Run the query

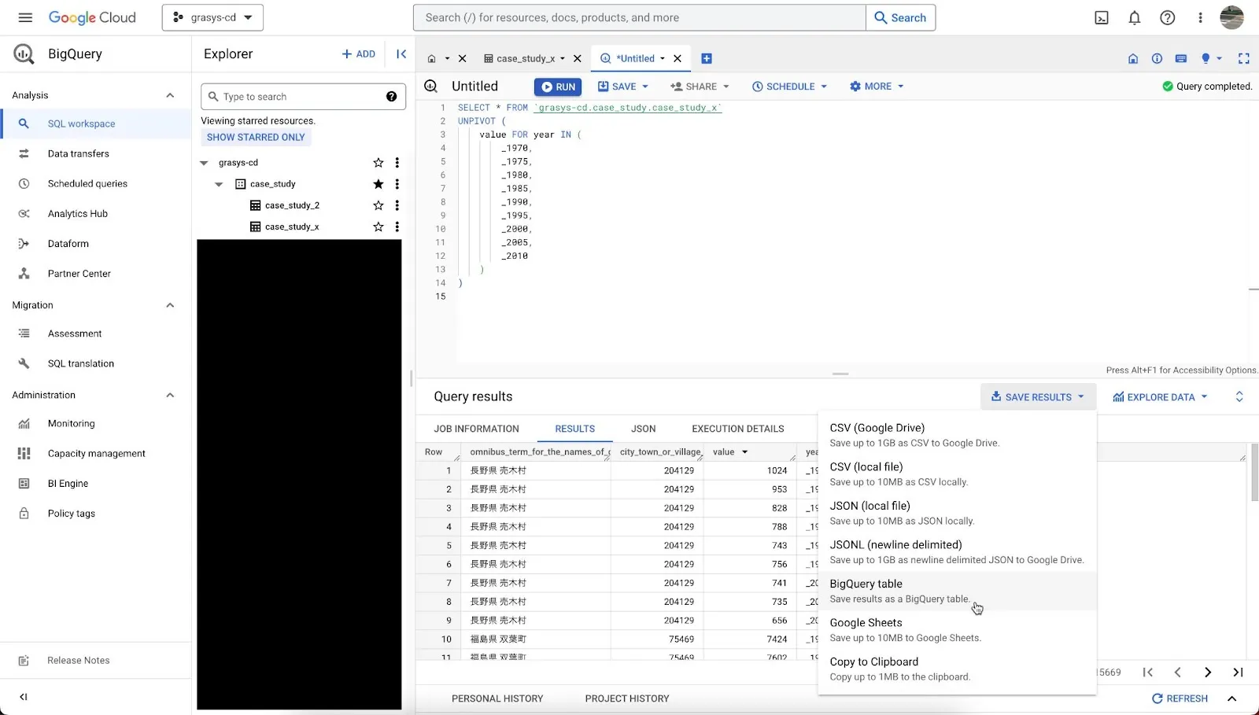[x=558, y=87]
